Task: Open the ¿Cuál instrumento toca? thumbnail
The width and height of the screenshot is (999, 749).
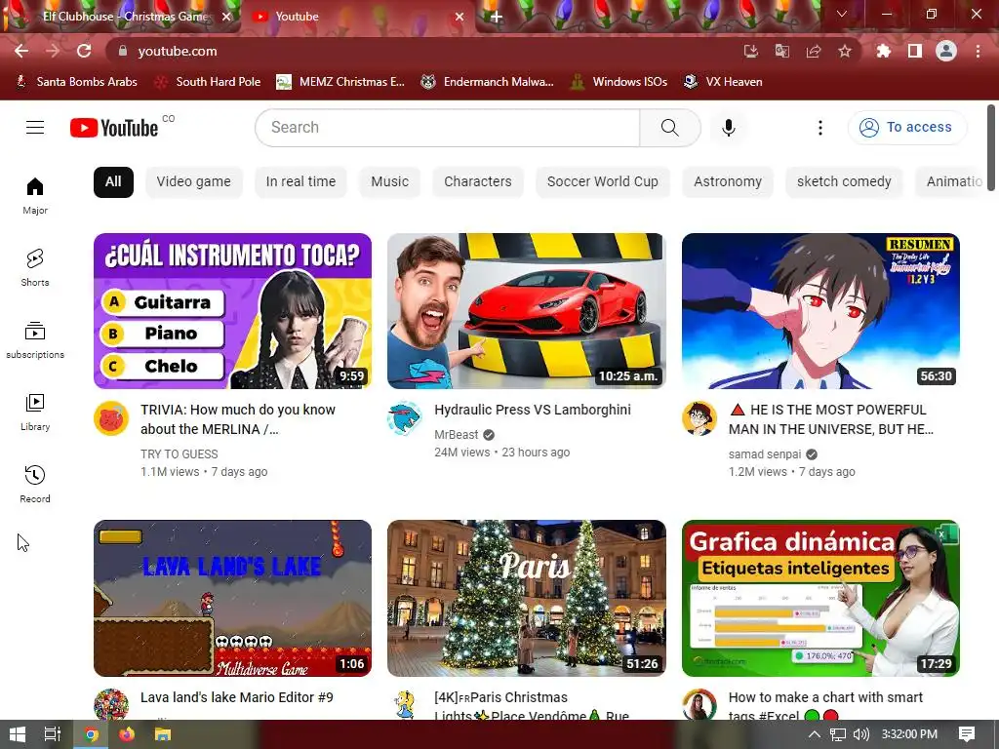Action: click(x=232, y=311)
